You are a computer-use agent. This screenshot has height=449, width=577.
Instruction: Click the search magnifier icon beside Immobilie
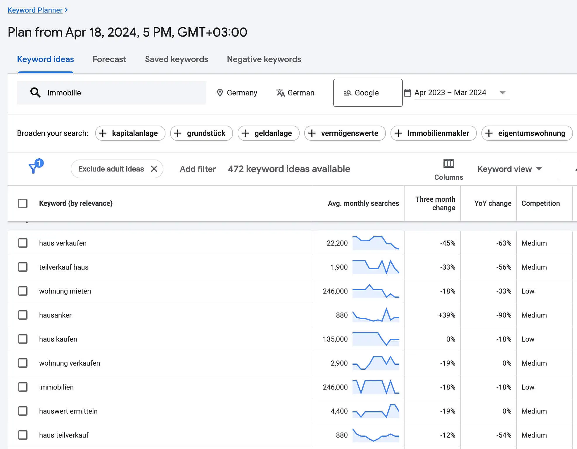pyautogui.click(x=35, y=92)
